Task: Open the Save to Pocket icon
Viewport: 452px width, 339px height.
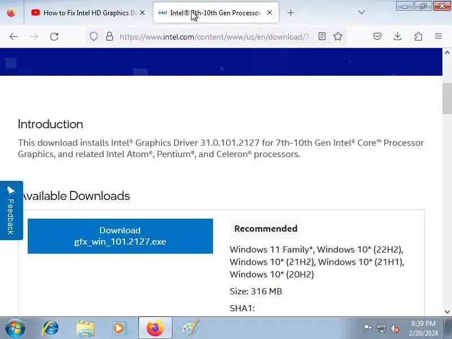Action: [x=377, y=36]
